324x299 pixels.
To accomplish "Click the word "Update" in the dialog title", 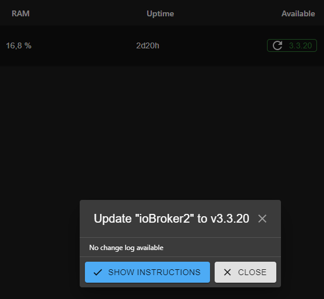I will coord(113,219).
